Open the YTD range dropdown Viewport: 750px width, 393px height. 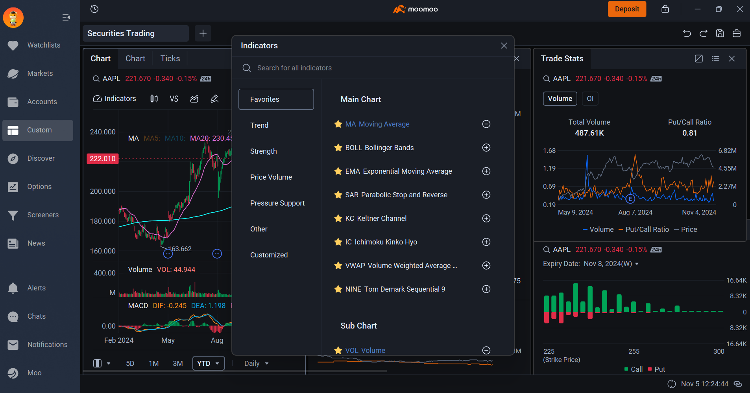click(209, 364)
